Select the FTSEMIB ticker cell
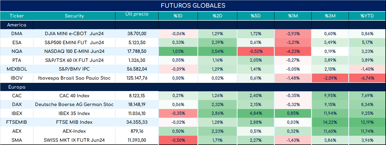Image resolution: width=386 pixels, height=145 pixels. click(17, 122)
